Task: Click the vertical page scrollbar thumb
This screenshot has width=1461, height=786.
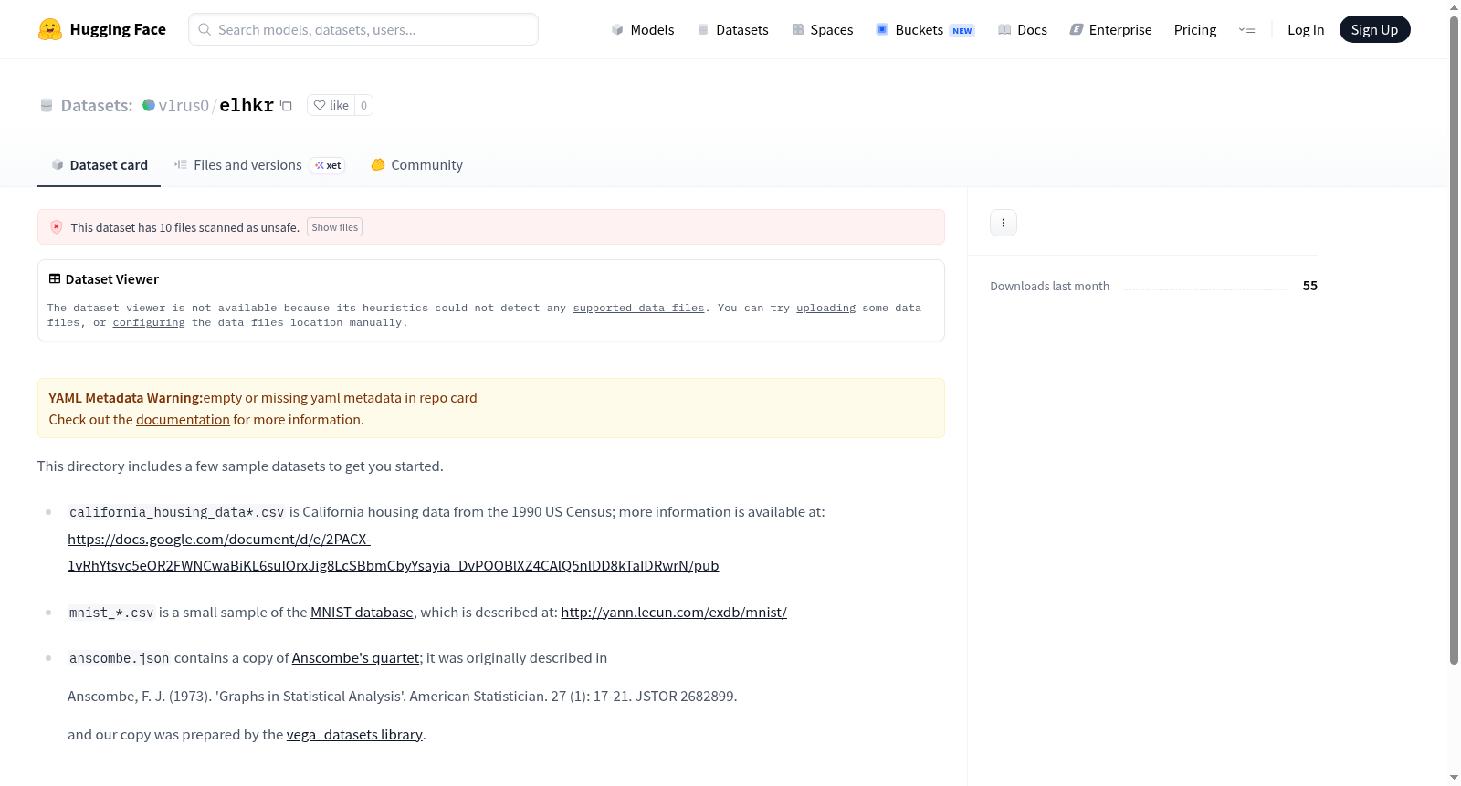Action: (x=1454, y=340)
